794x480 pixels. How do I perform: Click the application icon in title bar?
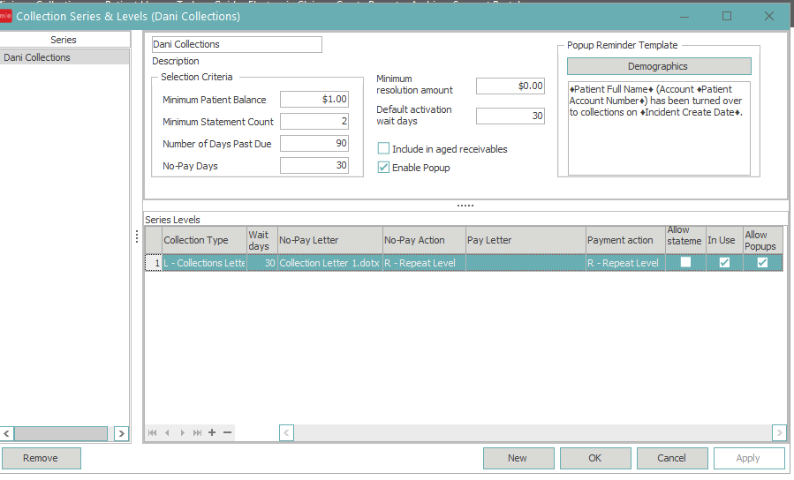tap(6, 16)
